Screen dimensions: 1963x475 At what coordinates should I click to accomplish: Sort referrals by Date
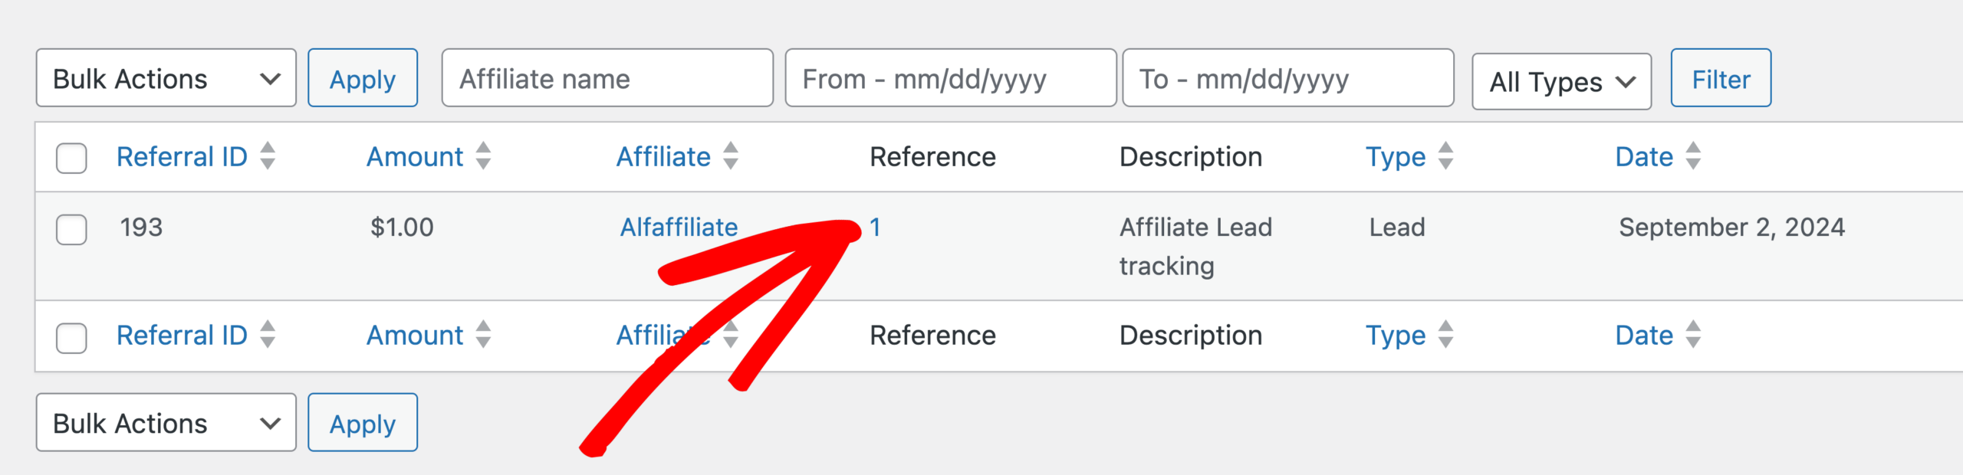pyautogui.click(x=1692, y=156)
